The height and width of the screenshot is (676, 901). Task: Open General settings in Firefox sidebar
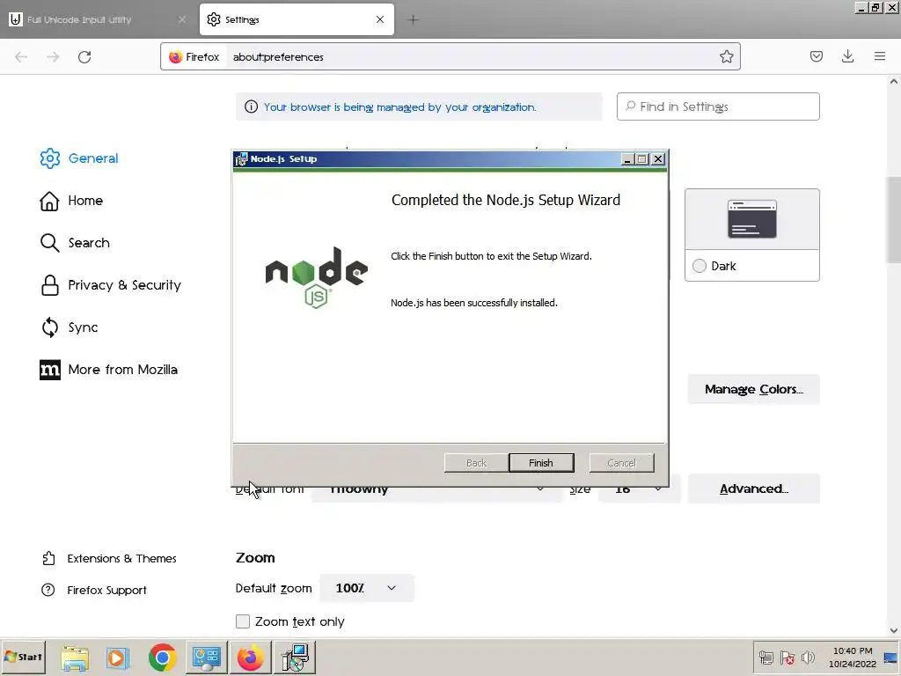pyautogui.click(x=78, y=158)
